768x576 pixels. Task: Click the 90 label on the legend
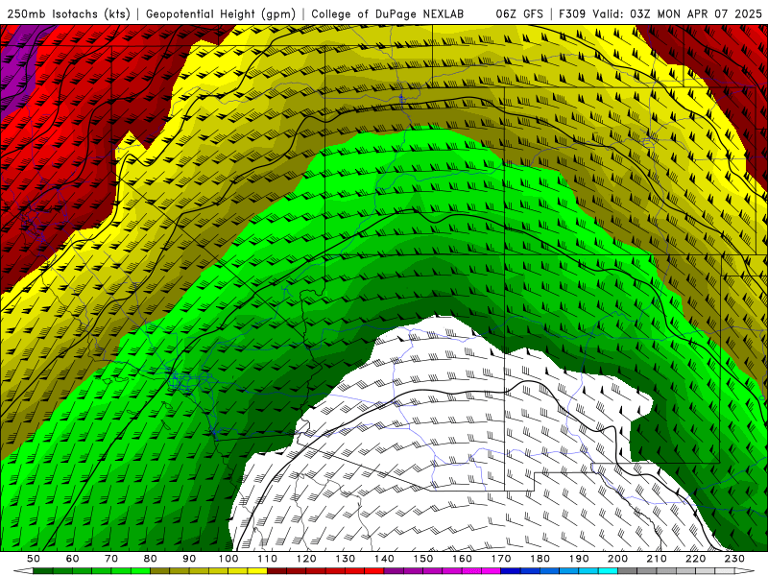pyautogui.click(x=189, y=559)
